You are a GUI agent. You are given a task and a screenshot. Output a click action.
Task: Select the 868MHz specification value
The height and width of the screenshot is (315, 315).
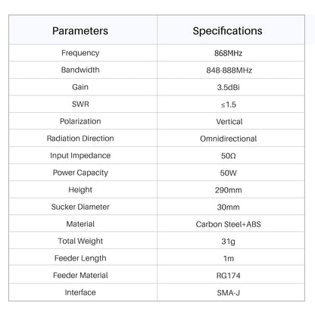click(x=228, y=53)
